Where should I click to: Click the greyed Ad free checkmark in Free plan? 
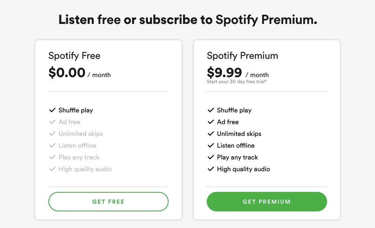(52, 122)
